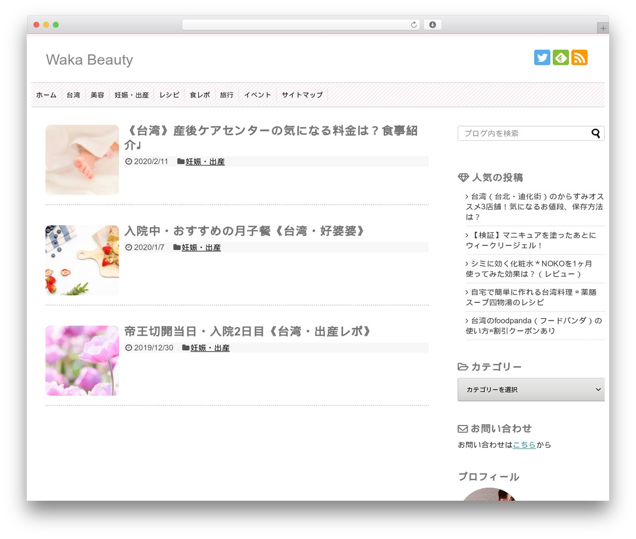Expand the カテゴリーを選択 dropdown

click(531, 389)
